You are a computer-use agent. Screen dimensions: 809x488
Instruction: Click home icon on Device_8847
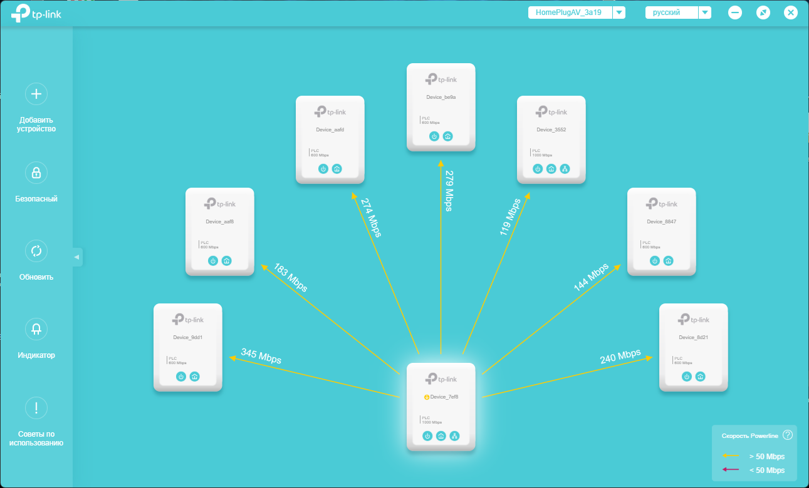pyautogui.click(x=669, y=261)
